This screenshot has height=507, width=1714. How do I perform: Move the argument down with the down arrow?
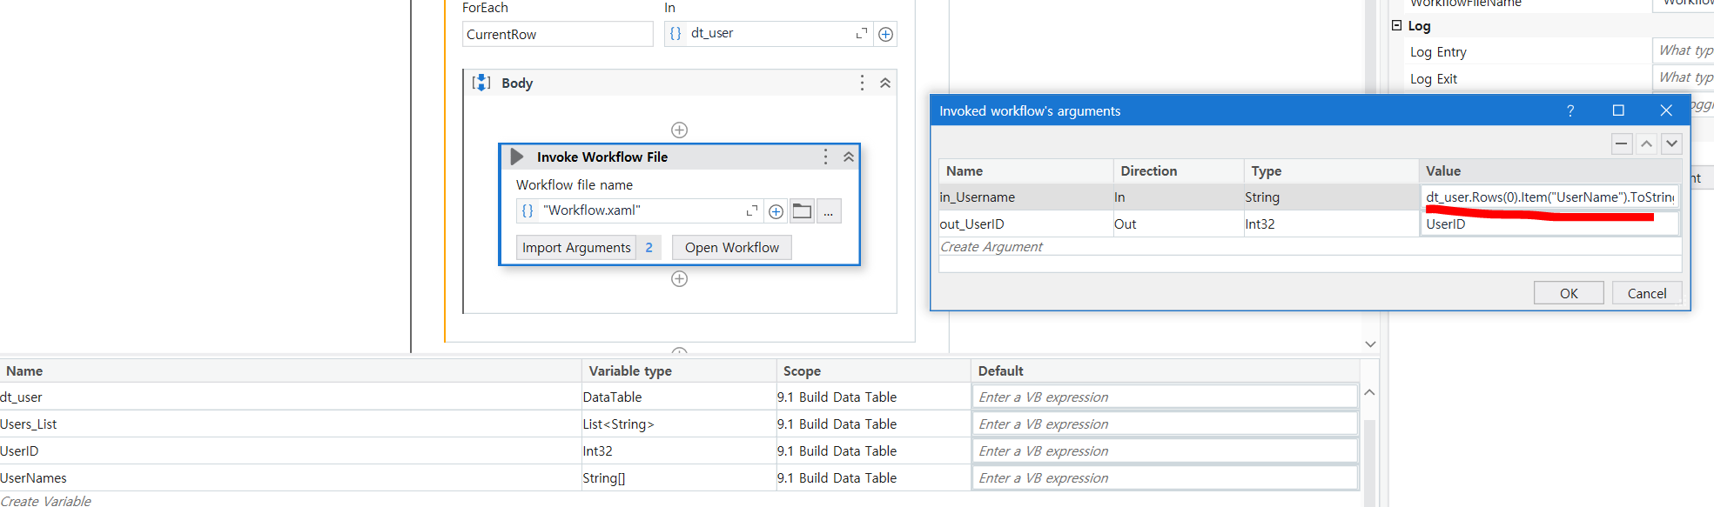[x=1671, y=143]
